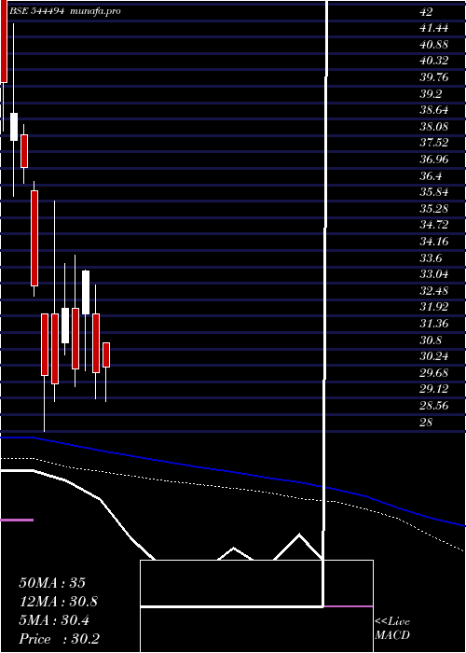This screenshot has height=653, width=466.
Task: Select the price axis label 31.92
Action: (433, 307)
